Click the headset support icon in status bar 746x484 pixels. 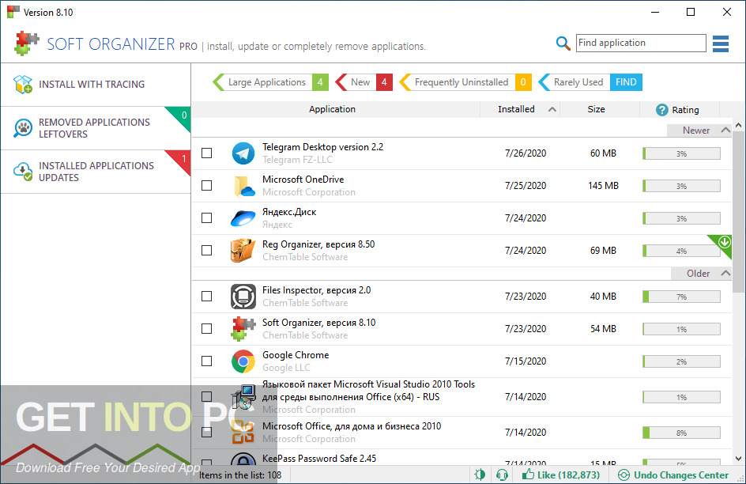pyautogui.click(x=502, y=475)
